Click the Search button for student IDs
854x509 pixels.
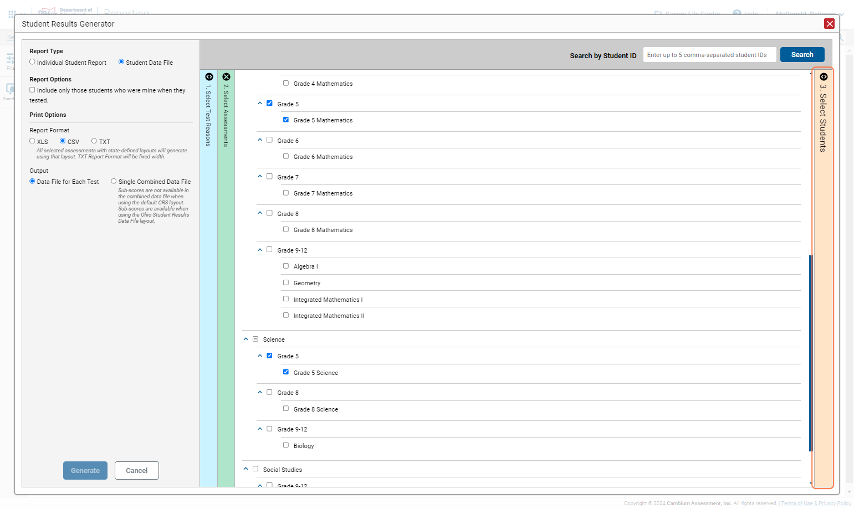tap(802, 55)
